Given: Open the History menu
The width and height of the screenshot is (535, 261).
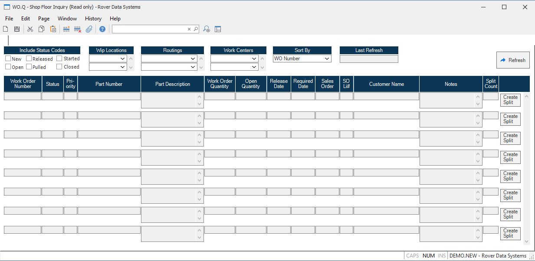Looking at the screenshot, I should [x=93, y=19].
